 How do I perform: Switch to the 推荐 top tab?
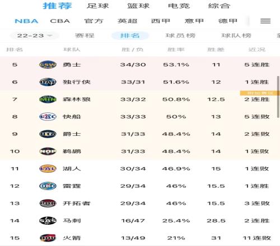tap(57, 6)
